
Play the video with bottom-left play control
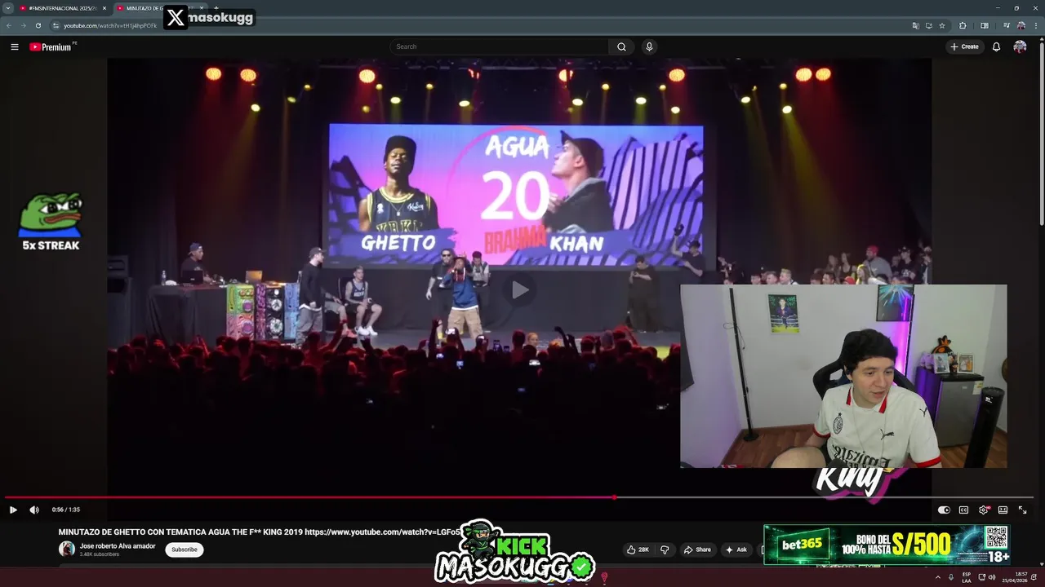click(13, 510)
